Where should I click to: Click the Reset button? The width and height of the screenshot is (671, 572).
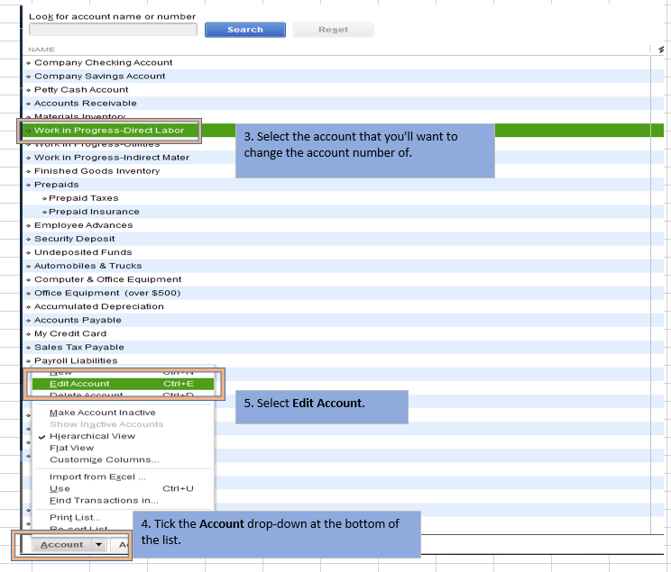pos(334,30)
